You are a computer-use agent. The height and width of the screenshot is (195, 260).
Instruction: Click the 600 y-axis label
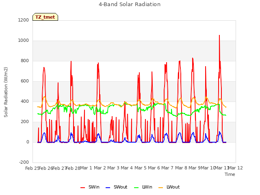click(25, 81)
